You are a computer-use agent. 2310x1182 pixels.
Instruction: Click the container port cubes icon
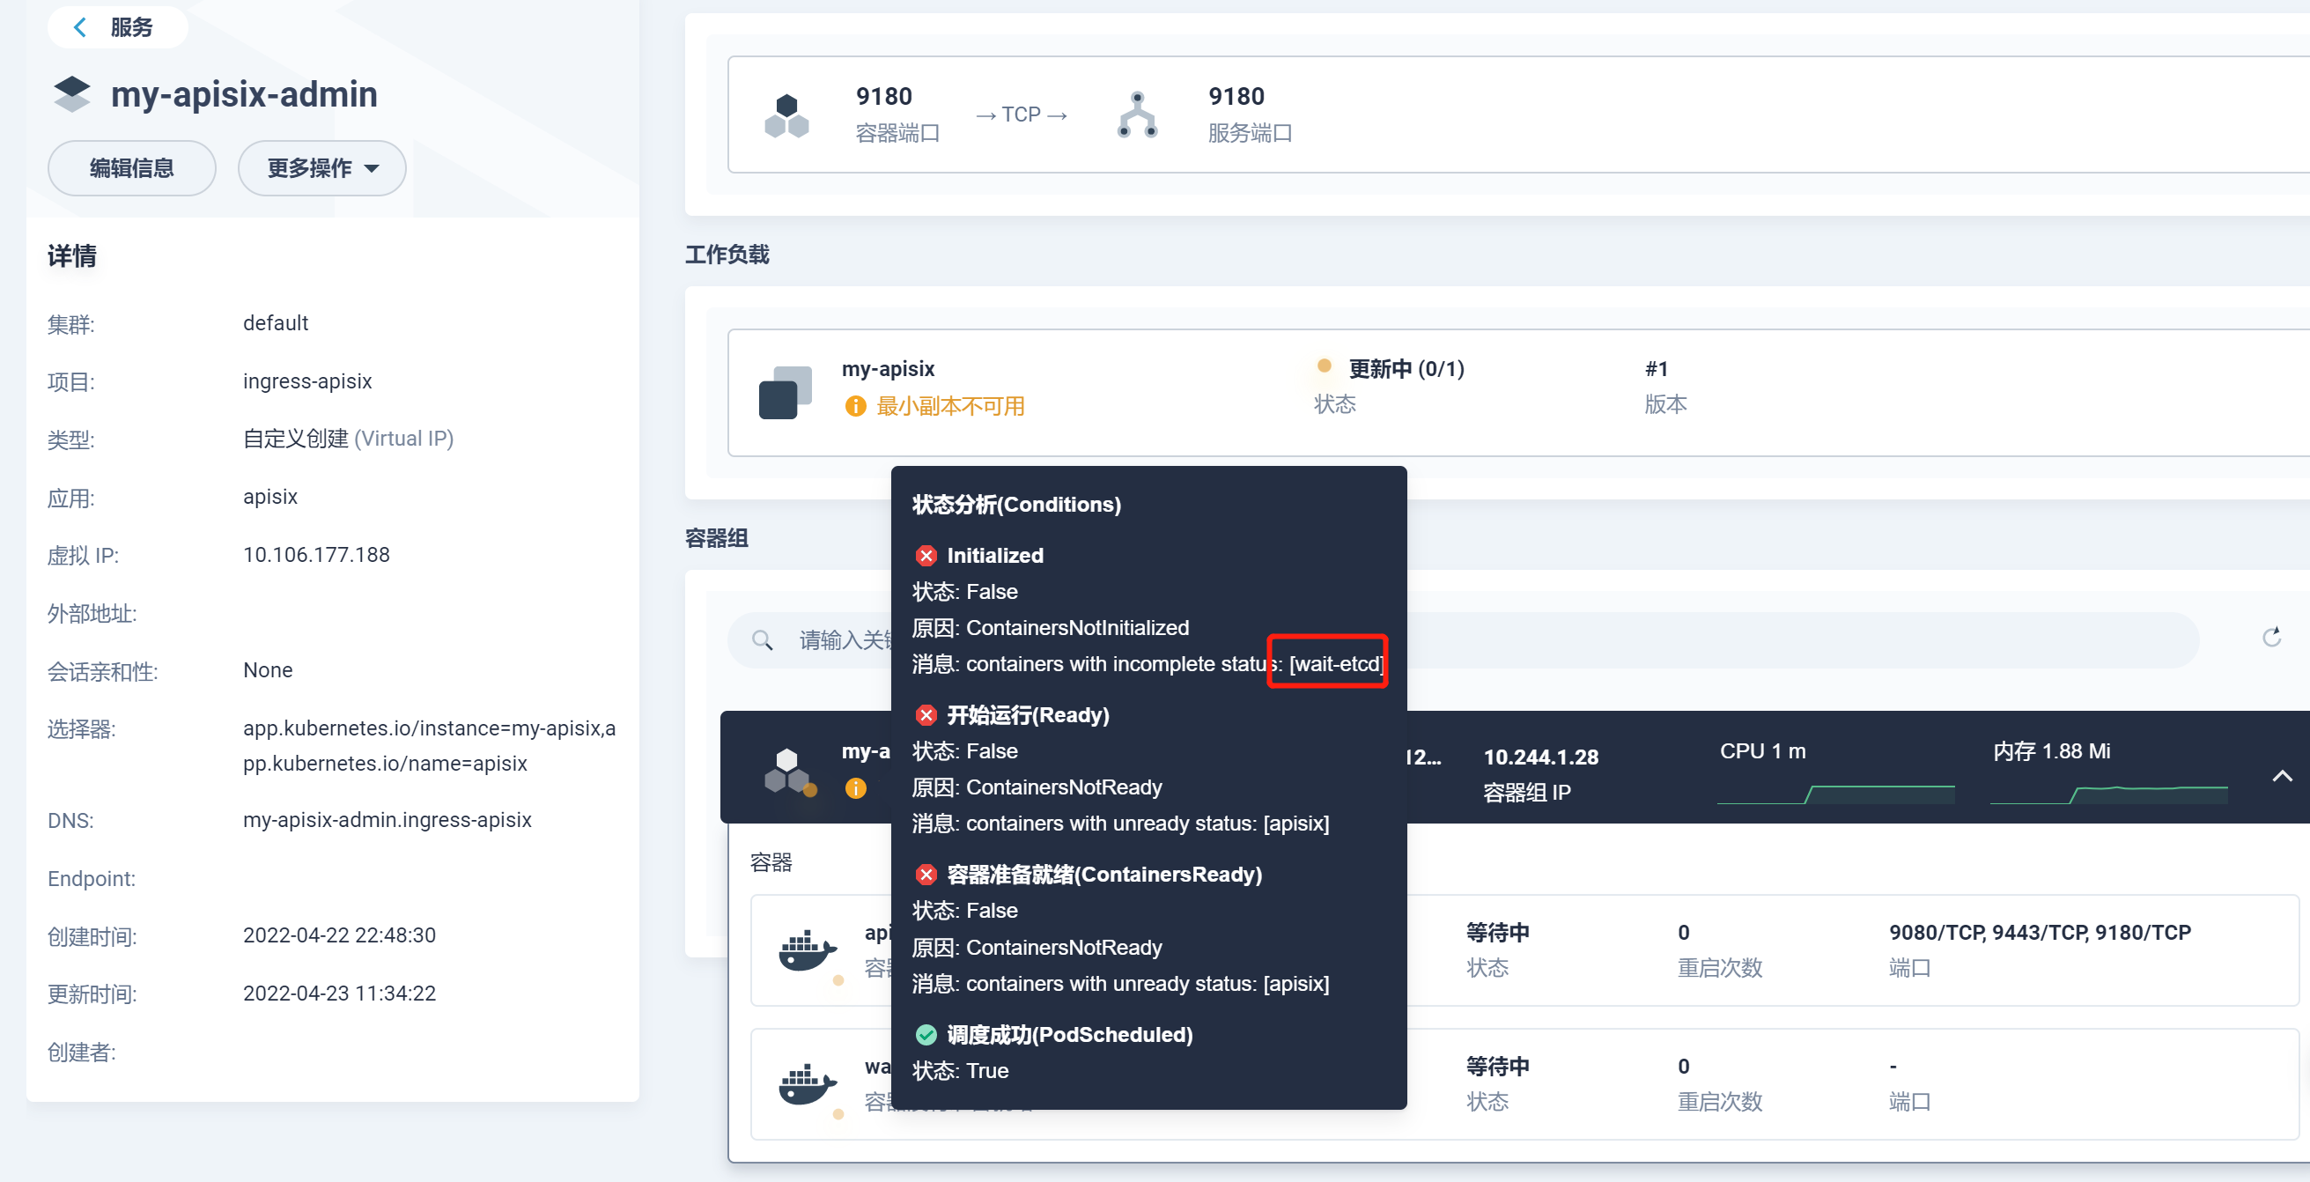click(x=786, y=115)
